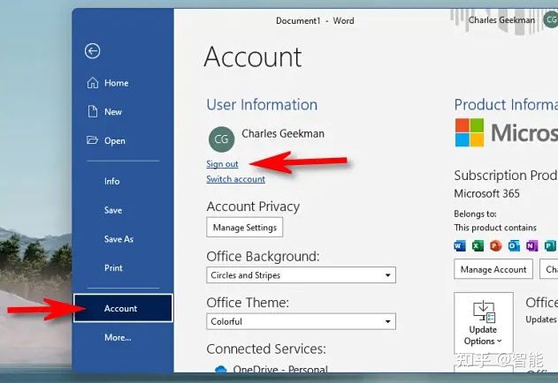
Task: Click the Word app icon under product contents
Action: coord(460,245)
